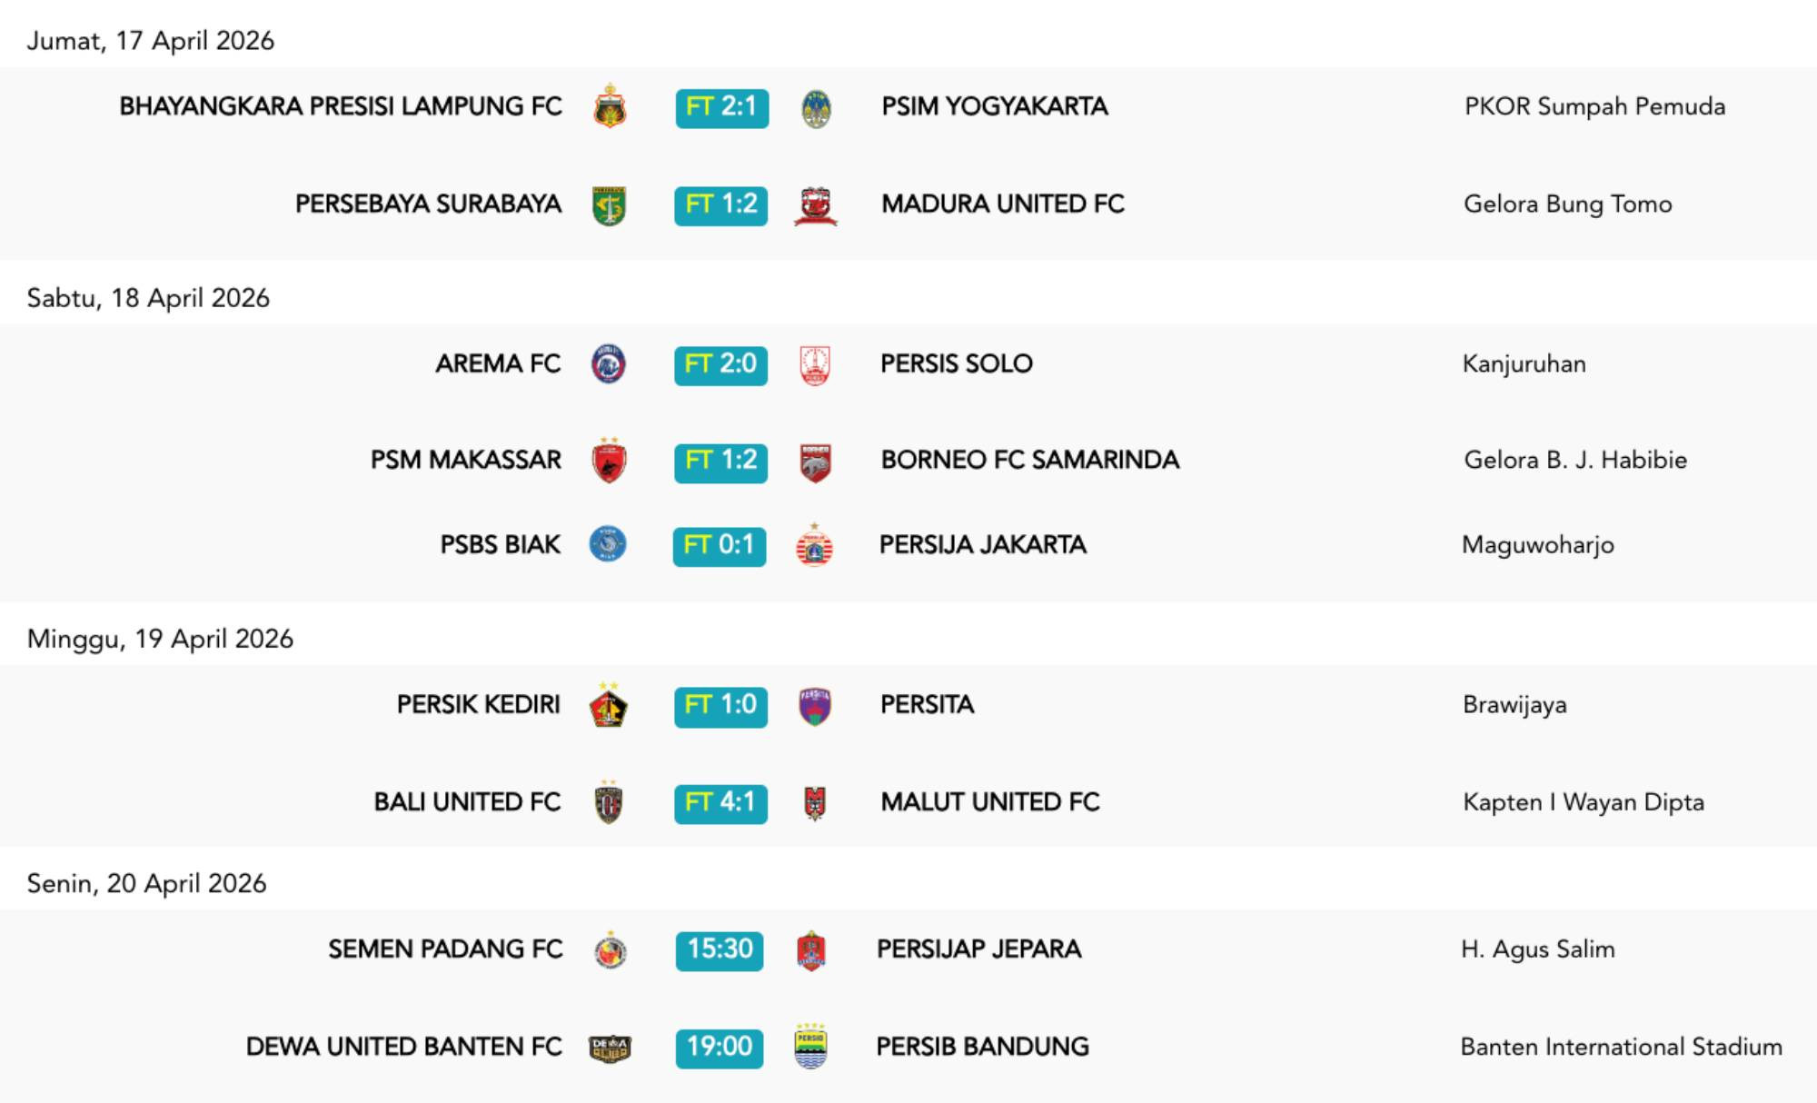
Task: Click the 19:00 Dewa United kickoff time
Action: 720,1048
